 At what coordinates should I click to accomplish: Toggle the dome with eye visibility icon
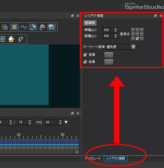(x=42, y=27)
